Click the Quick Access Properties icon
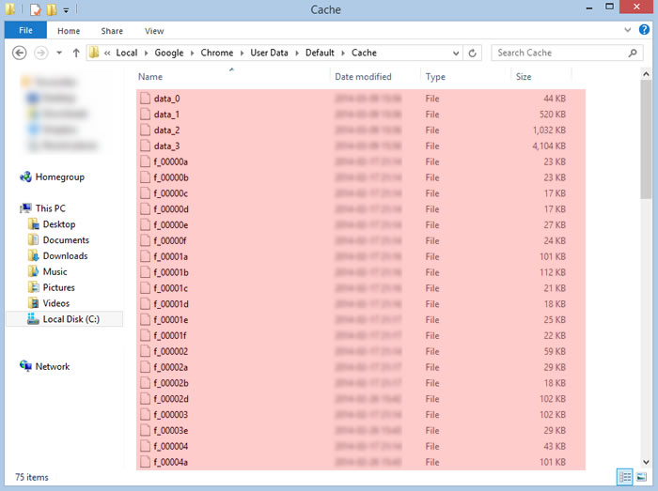658x491 pixels. point(36,9)
